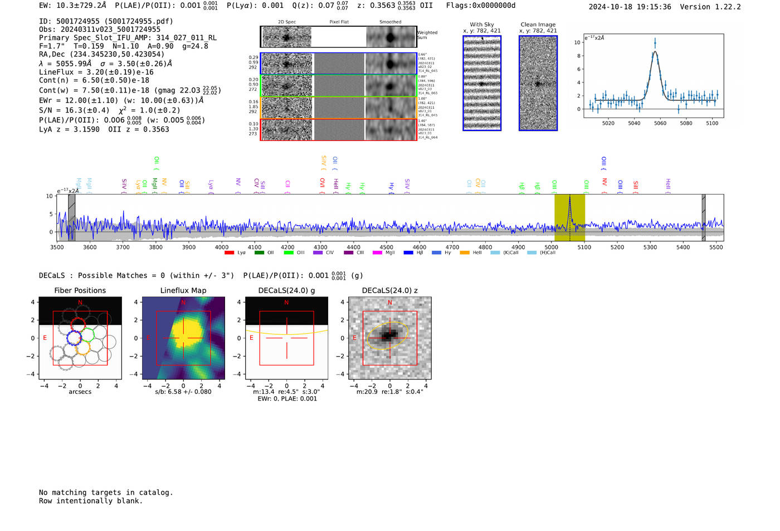The image size is (780, 531).
Task: Select the orange-bordered fiber 2D spectrum
Action: 339,108
